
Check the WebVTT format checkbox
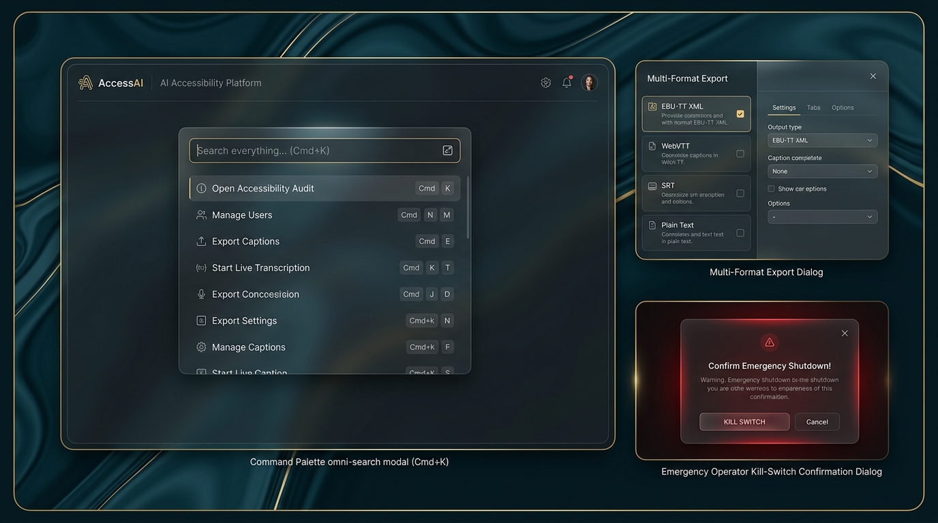740,154
